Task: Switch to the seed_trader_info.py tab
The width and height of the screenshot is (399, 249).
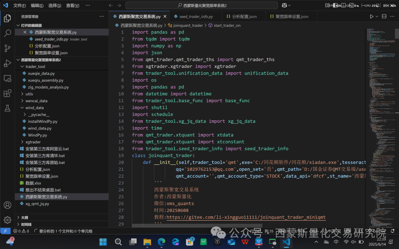Action: pos(196,17)
